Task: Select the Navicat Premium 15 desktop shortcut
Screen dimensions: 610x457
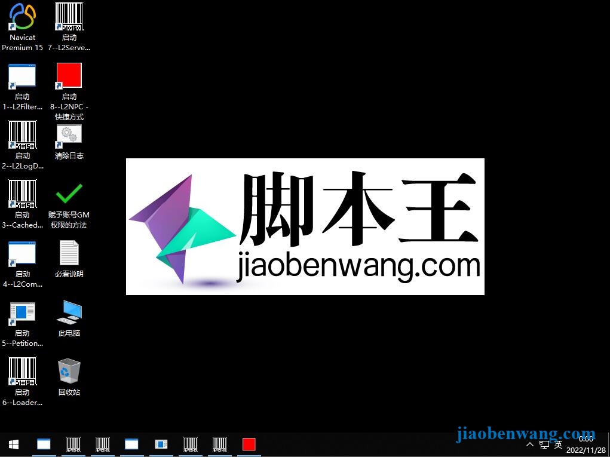Action: pyautogui.click(x=23, y=27)
